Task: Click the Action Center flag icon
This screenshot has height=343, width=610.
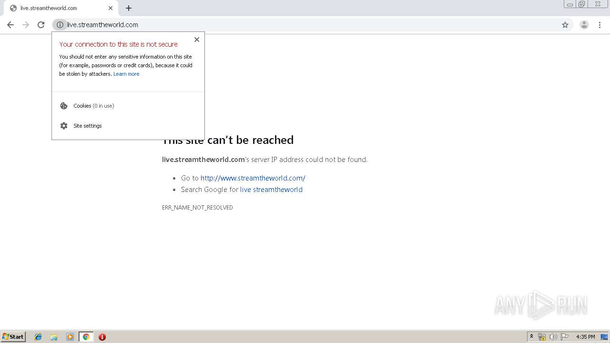Action: [x=565, y=337]
